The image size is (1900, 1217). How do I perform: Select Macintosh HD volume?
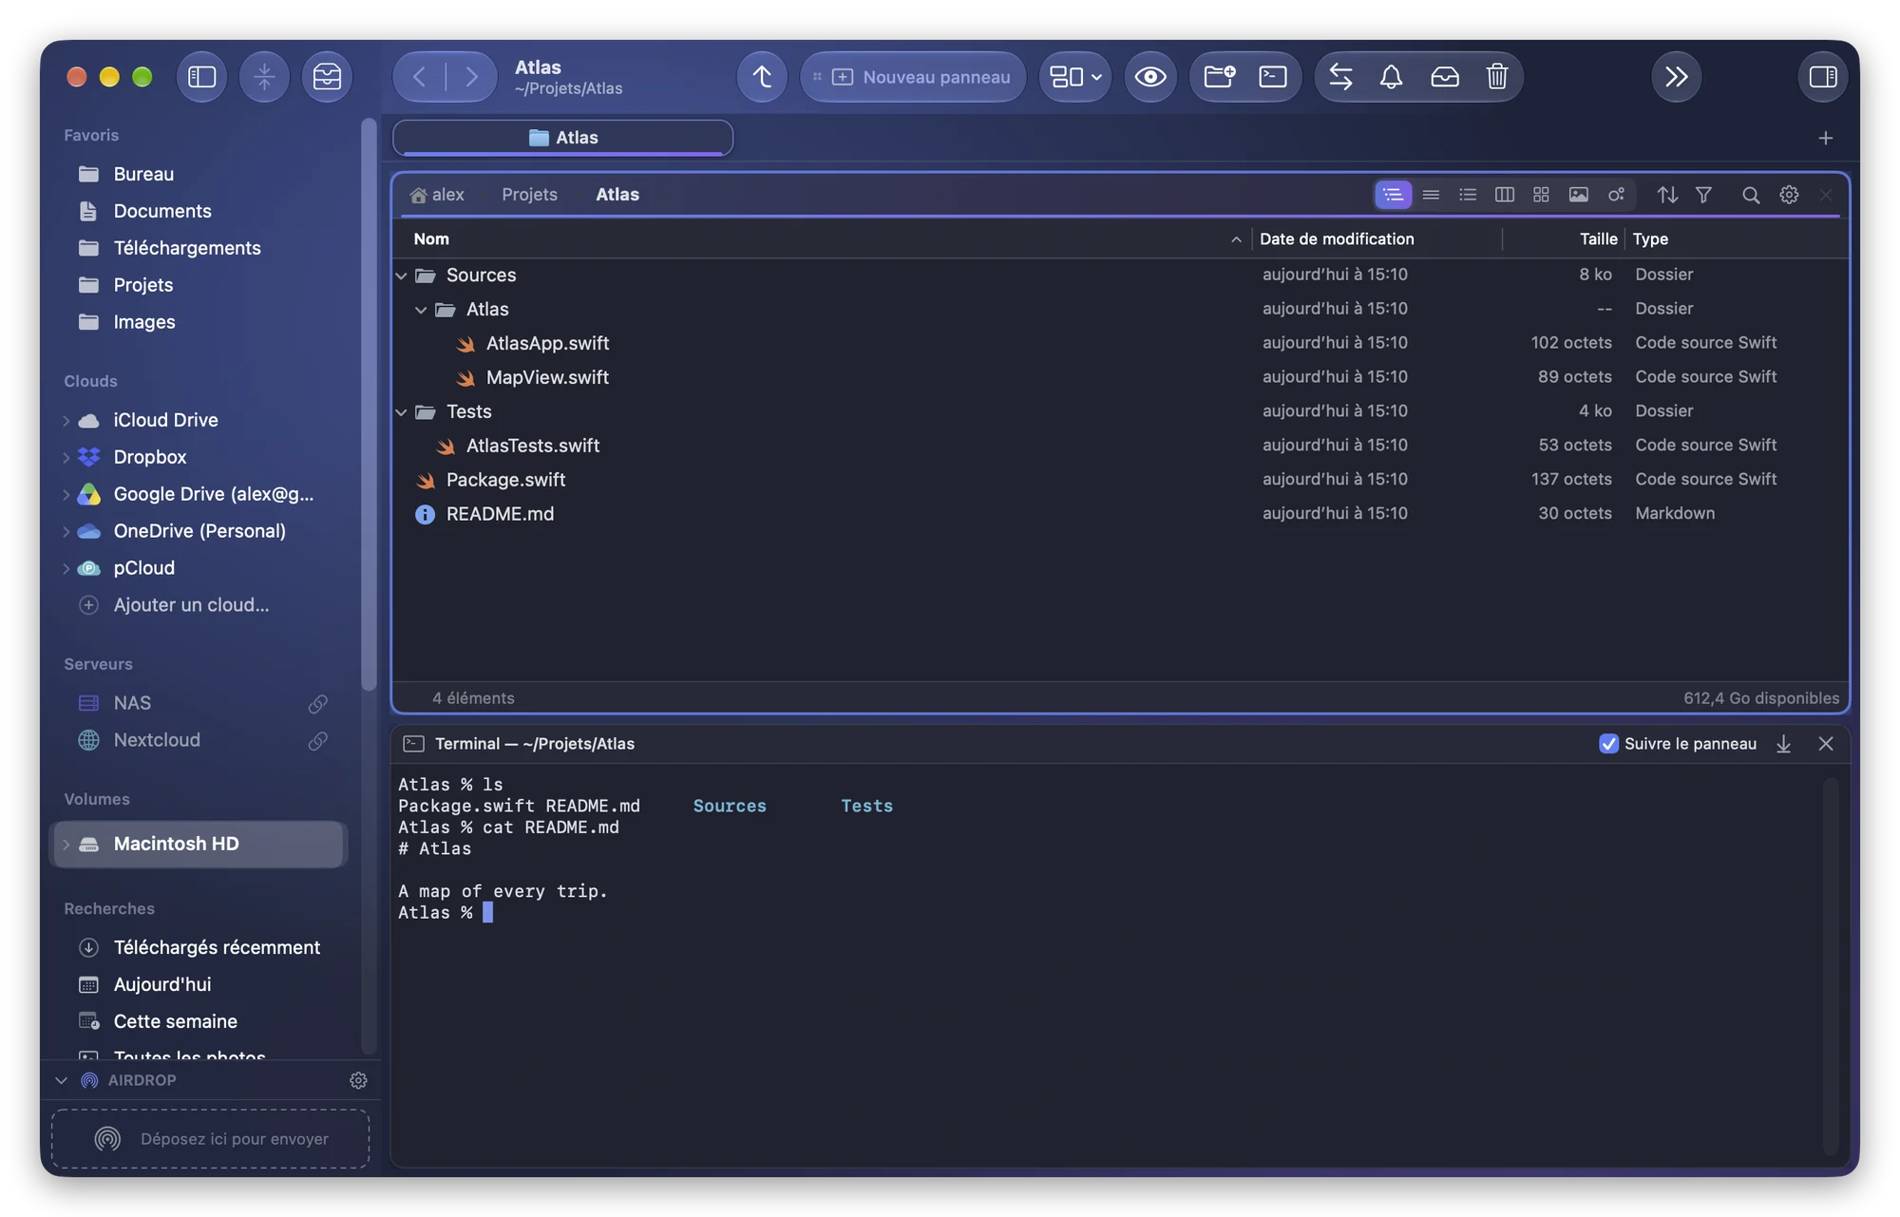(x=199, y=844)
